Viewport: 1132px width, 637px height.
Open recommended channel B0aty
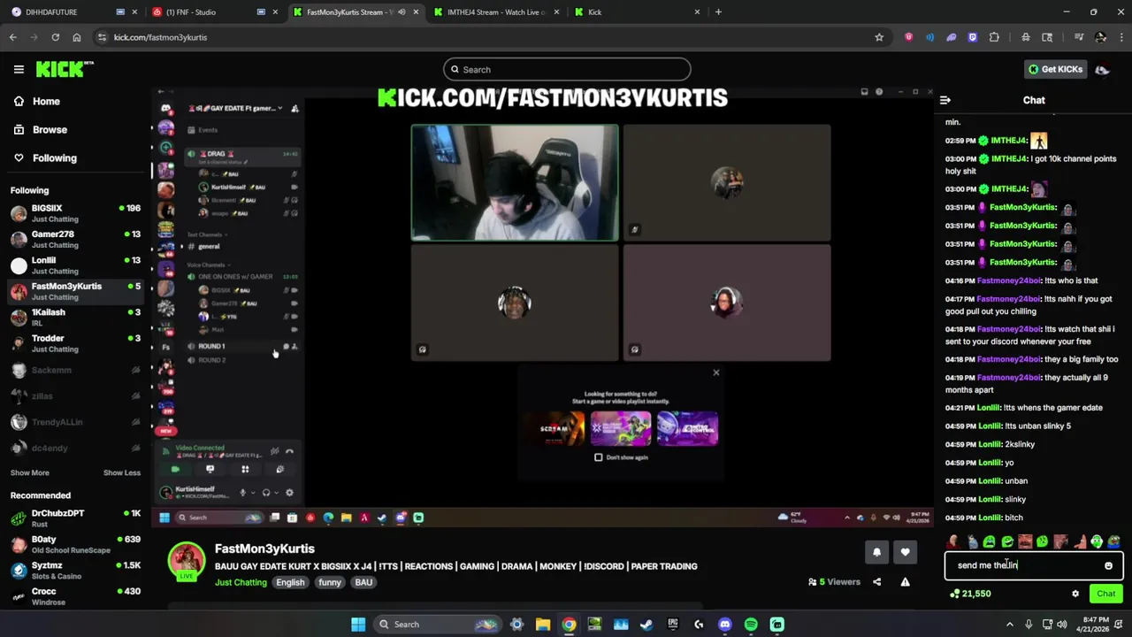click(75, 544)
